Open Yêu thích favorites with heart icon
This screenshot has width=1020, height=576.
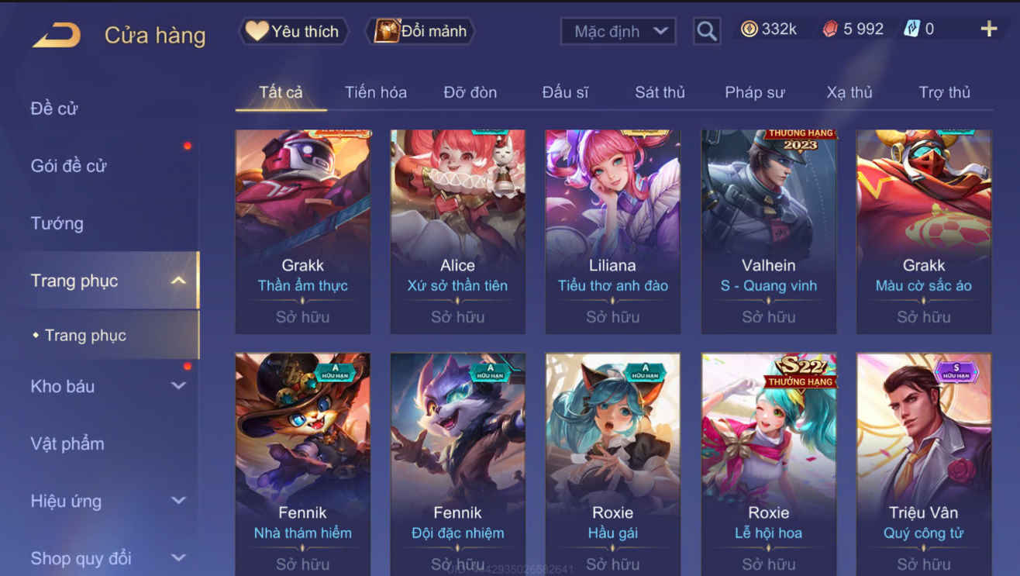click(291, 31)
